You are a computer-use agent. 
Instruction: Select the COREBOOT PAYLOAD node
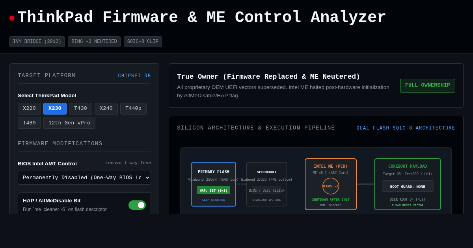[x=408, y=184]
